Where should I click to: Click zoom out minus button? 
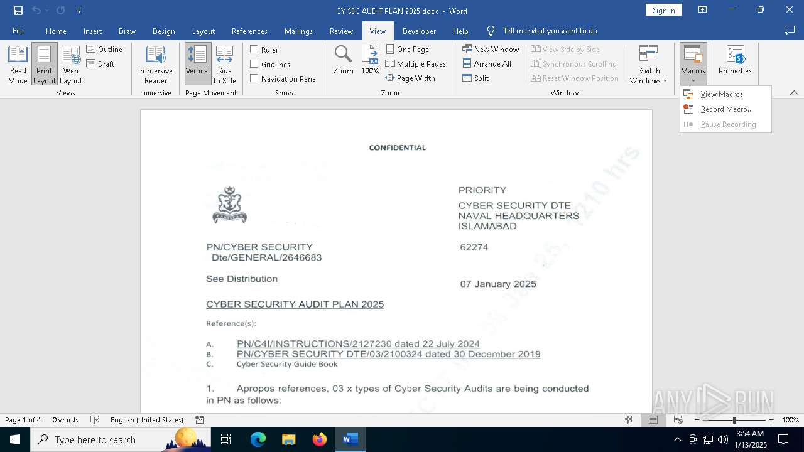click(697, 420)
